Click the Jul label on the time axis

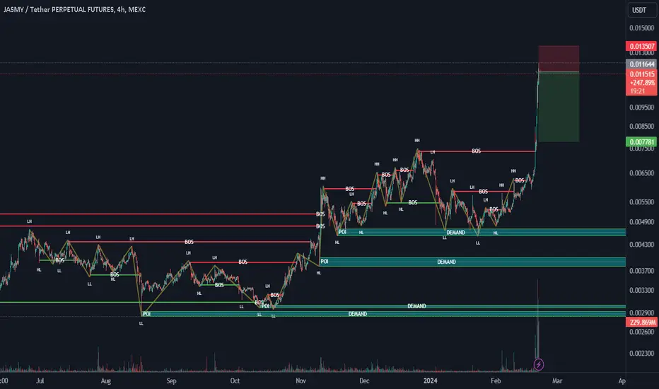(x=40, y=381)
